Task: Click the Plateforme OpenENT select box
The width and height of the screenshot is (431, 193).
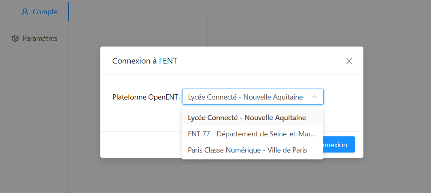Action: (x=253, y=97)
